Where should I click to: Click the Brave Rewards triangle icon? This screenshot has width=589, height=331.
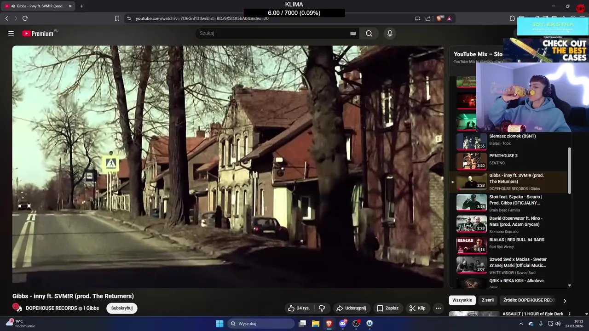click(449, 18)
